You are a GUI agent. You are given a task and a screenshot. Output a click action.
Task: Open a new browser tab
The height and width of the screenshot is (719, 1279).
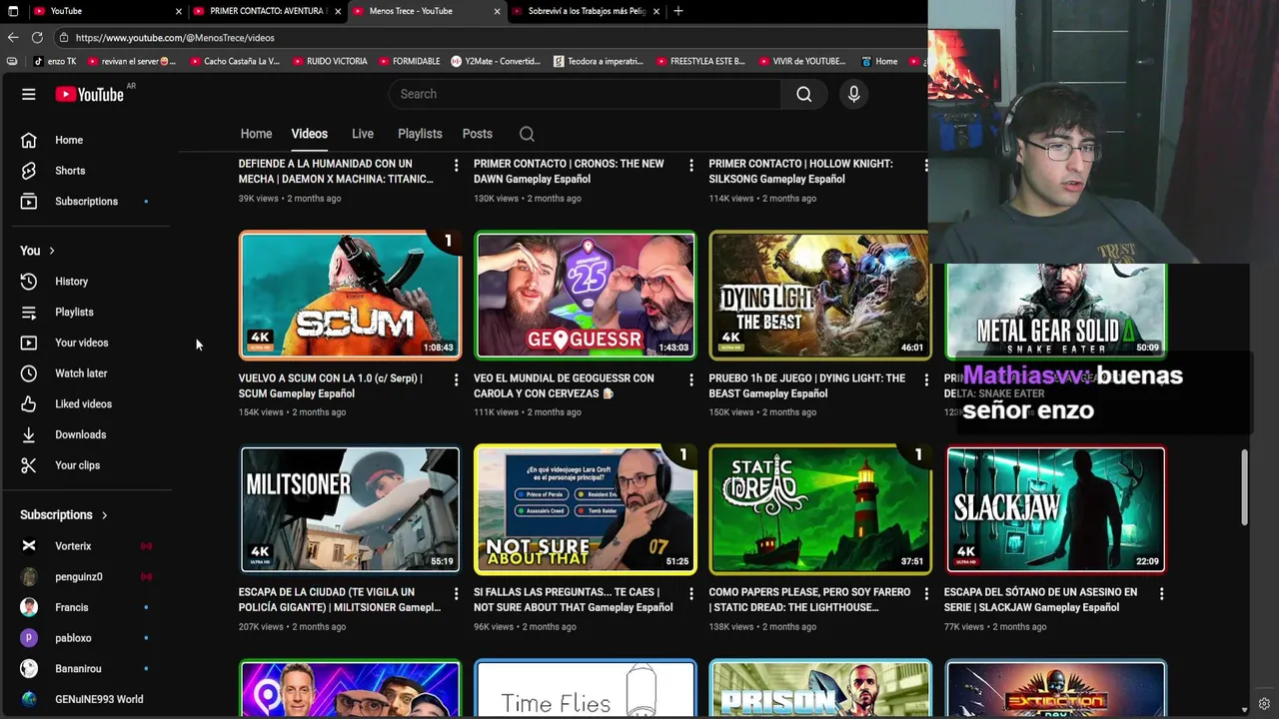pyautogui.click(x=678, y=11)
